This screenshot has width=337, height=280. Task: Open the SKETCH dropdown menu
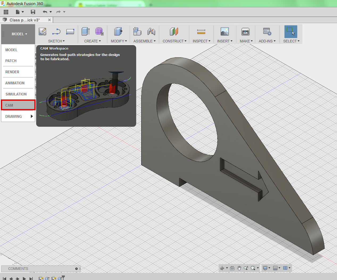[x=56, y=41]
